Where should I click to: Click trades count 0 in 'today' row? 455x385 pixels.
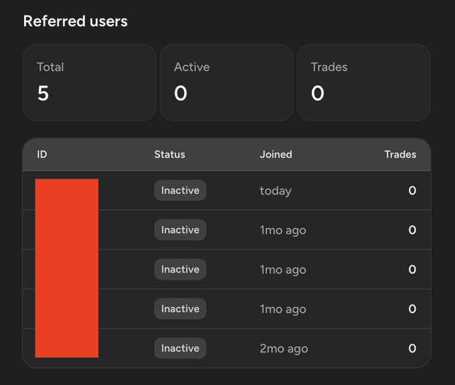point(412,190)
